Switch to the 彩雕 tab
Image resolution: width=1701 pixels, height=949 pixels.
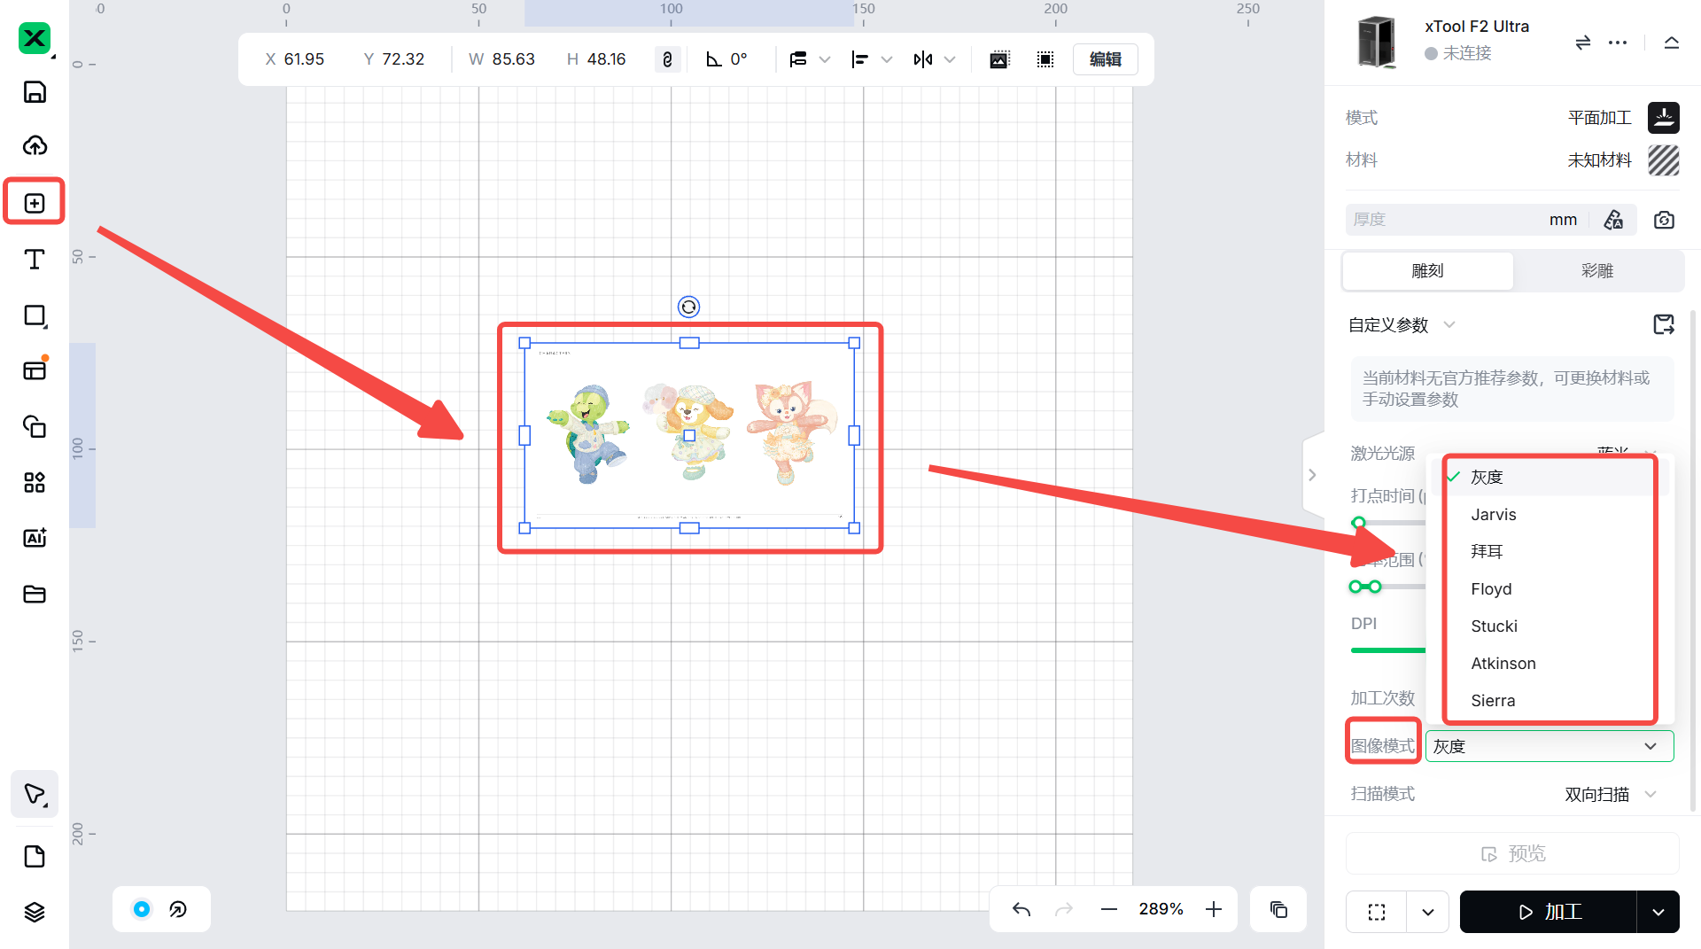(x=1596, y=271)
